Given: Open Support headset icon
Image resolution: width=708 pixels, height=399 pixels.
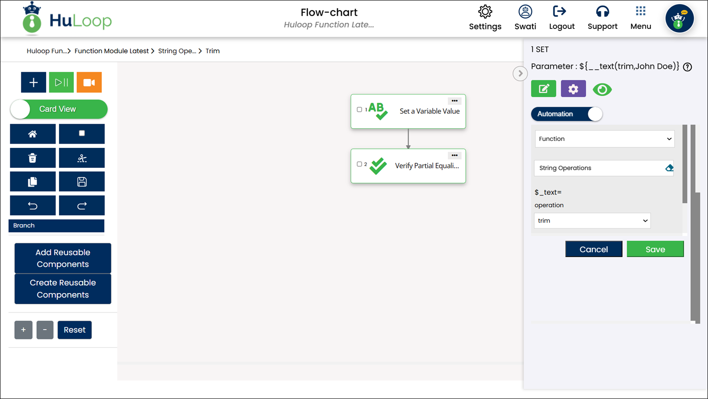Looking at the screenshot, I should point(602,12).
